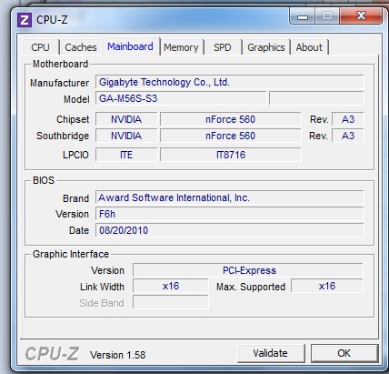This screenshot has width=389, height=374.
Task: Click the Southbridge nForce 560 field
Action: tap(230, 136)
